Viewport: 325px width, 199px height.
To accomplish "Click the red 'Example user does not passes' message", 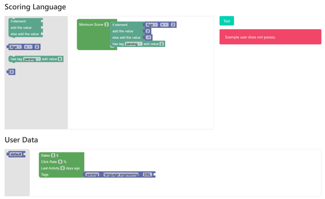I will tap(270, 37).
